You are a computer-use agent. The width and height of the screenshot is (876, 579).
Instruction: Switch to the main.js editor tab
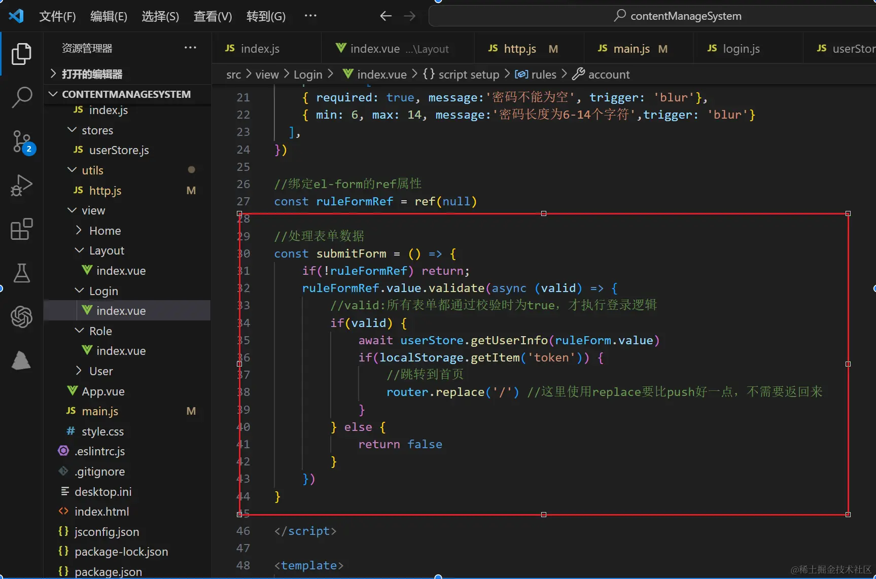click(639, 49)
